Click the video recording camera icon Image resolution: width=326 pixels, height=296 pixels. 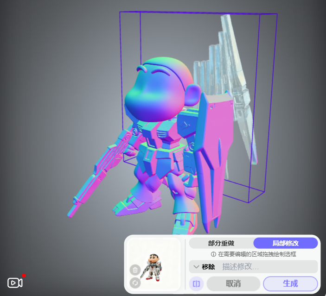point(15,283)
